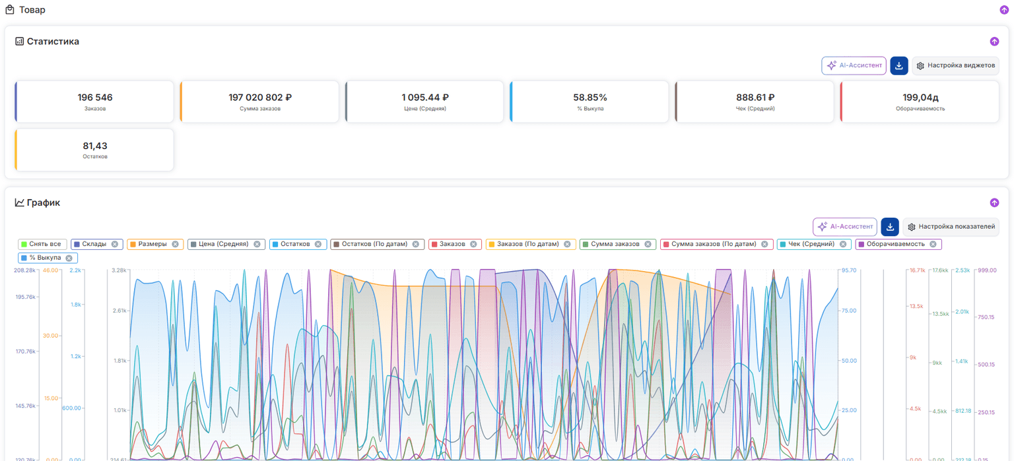
Task: Remove Размеры series via its x icon
Action: 176,244
